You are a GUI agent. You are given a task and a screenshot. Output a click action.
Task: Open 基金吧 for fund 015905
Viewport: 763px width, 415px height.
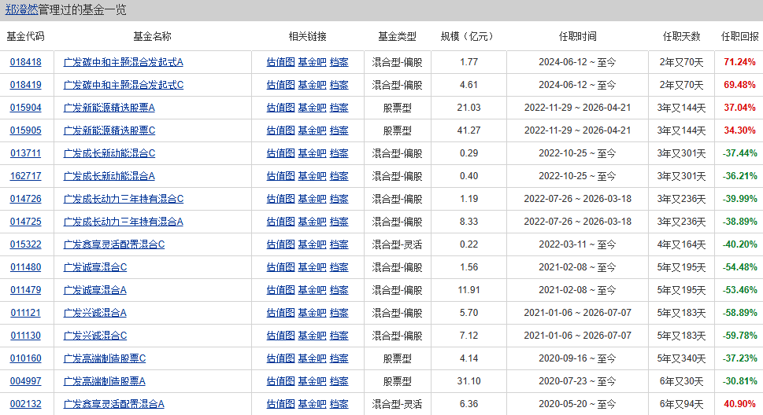pos(312,130)
